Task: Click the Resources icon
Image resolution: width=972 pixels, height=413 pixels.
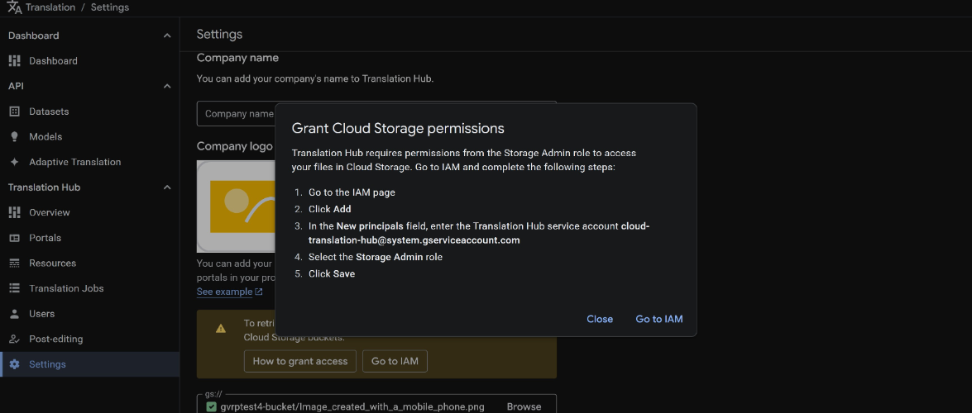Action: click(x=14, y=263)
